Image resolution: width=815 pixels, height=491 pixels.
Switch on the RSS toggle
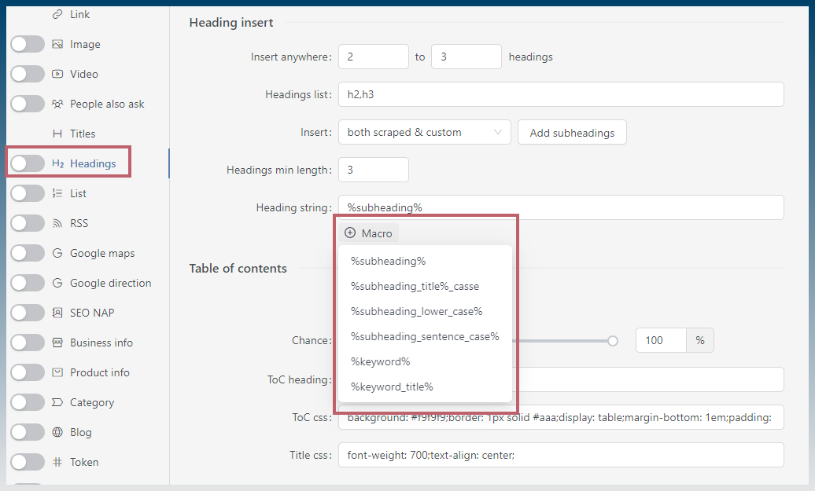pos(28,223)
